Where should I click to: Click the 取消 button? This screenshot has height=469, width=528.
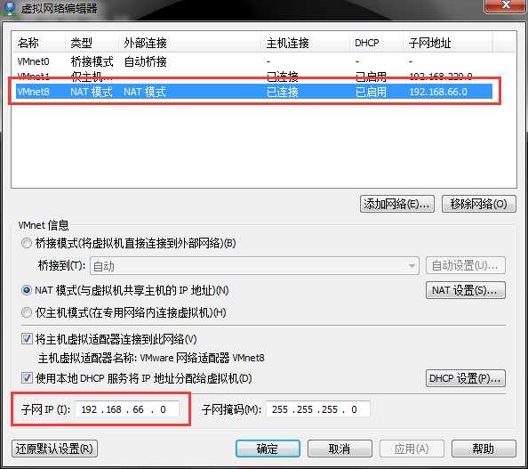[x=340, y=449]
